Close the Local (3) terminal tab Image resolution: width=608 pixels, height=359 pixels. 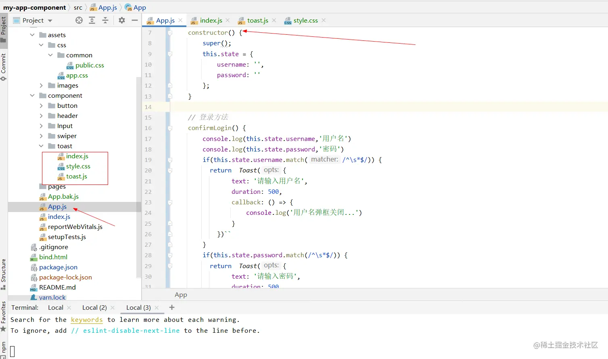click(x=157, y=308)
